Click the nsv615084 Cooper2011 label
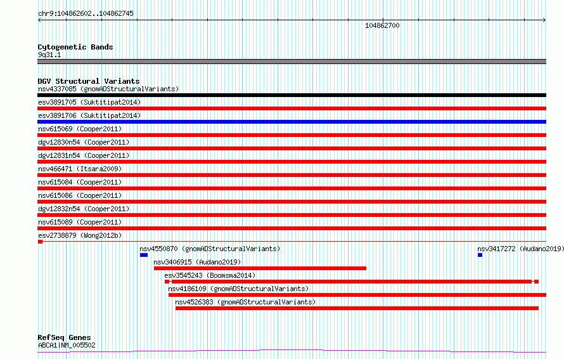This screenshot has width=564, height=359. (x=80, y=182)
